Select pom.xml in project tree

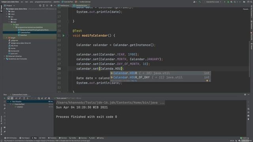(x=14, y=54)
